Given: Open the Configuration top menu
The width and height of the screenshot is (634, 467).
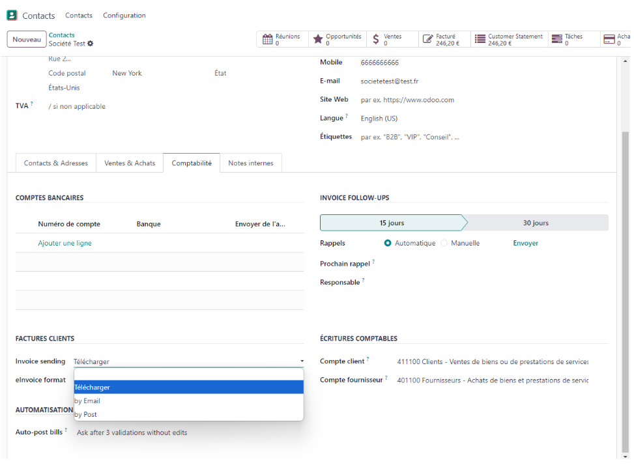Looking at the screenshot, I should click(x=124, y=16).
